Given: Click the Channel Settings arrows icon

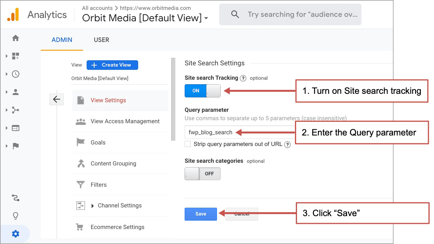Looking at the screenshot, I should click(x=81, y=206).
